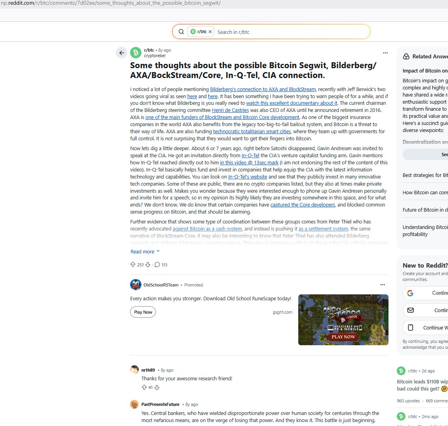The image size is (448, 426).
Task: Click the Play Now button for RuneScape
Action: pyautogui.click(x=143, y=312)
